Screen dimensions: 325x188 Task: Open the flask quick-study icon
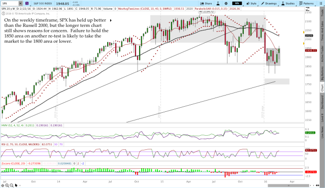point(218,4)
